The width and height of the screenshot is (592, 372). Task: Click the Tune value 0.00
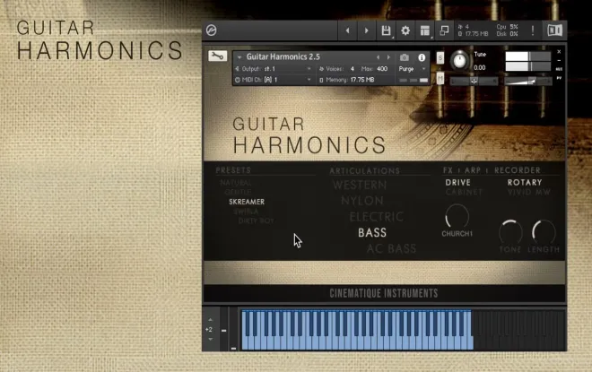480,67
